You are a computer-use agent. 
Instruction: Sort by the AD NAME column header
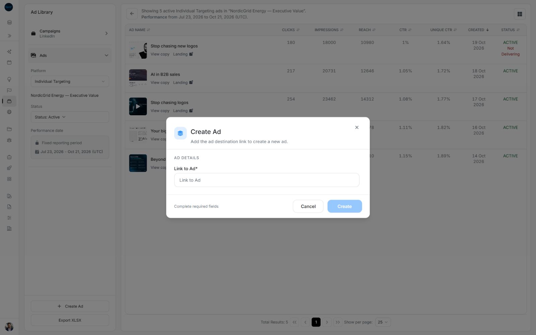pos(139,30)
